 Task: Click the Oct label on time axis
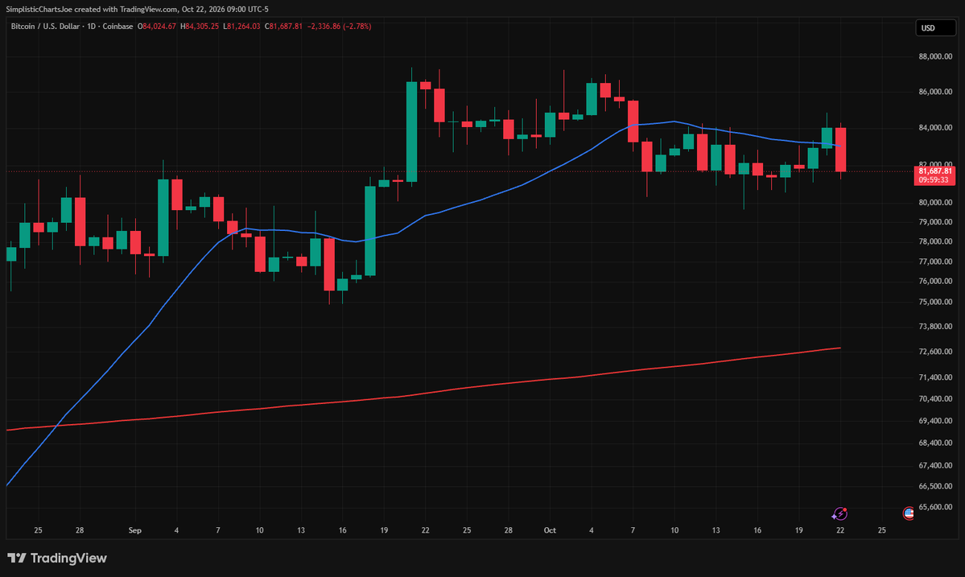pos(550,530)
